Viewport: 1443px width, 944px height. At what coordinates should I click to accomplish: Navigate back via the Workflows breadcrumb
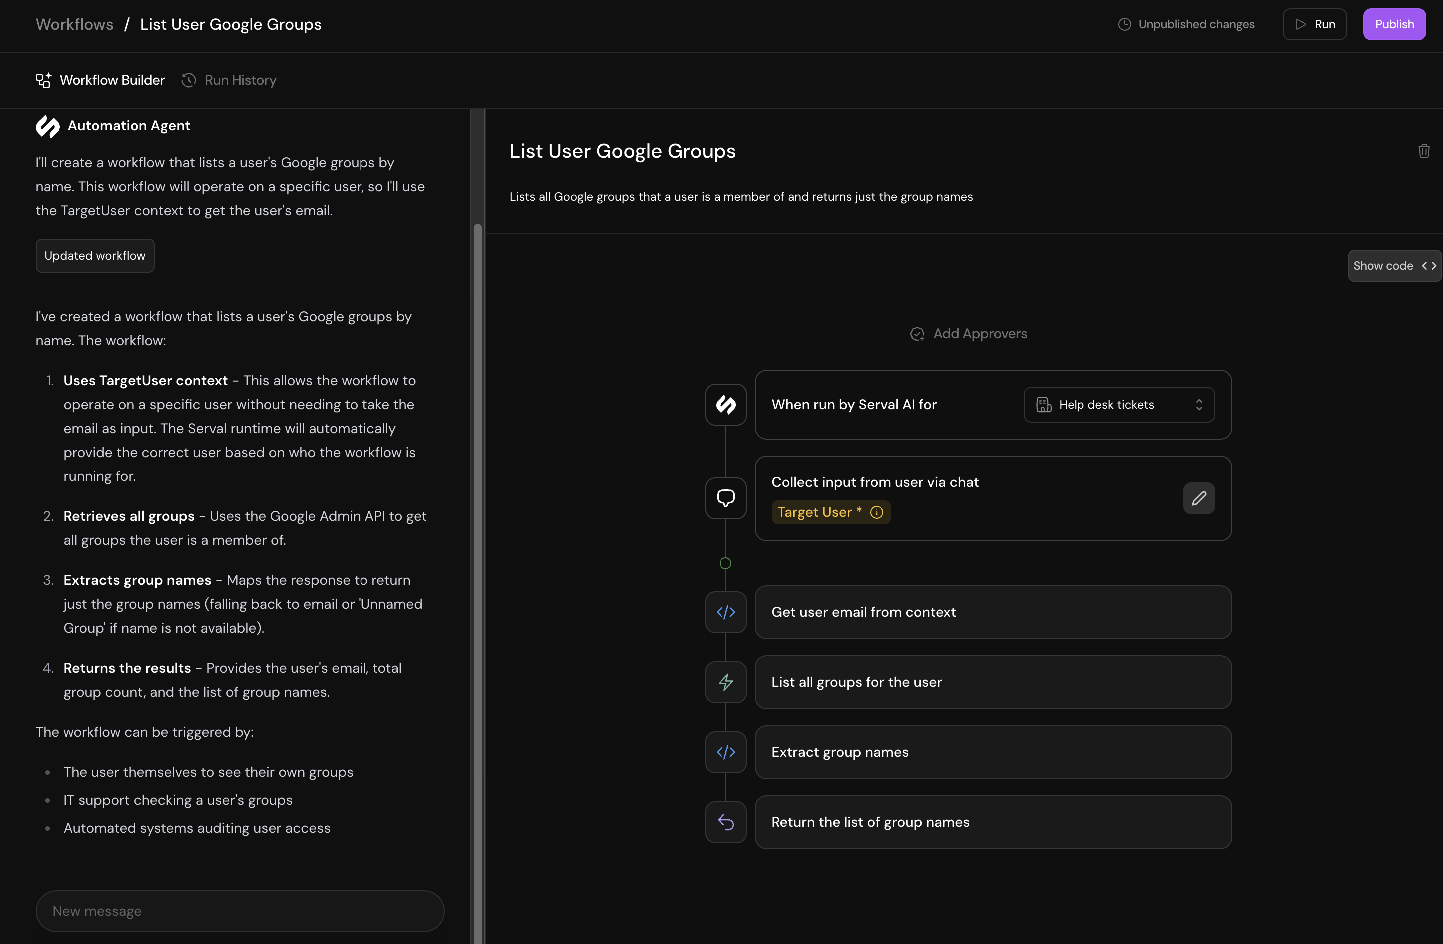click(74, 24)
